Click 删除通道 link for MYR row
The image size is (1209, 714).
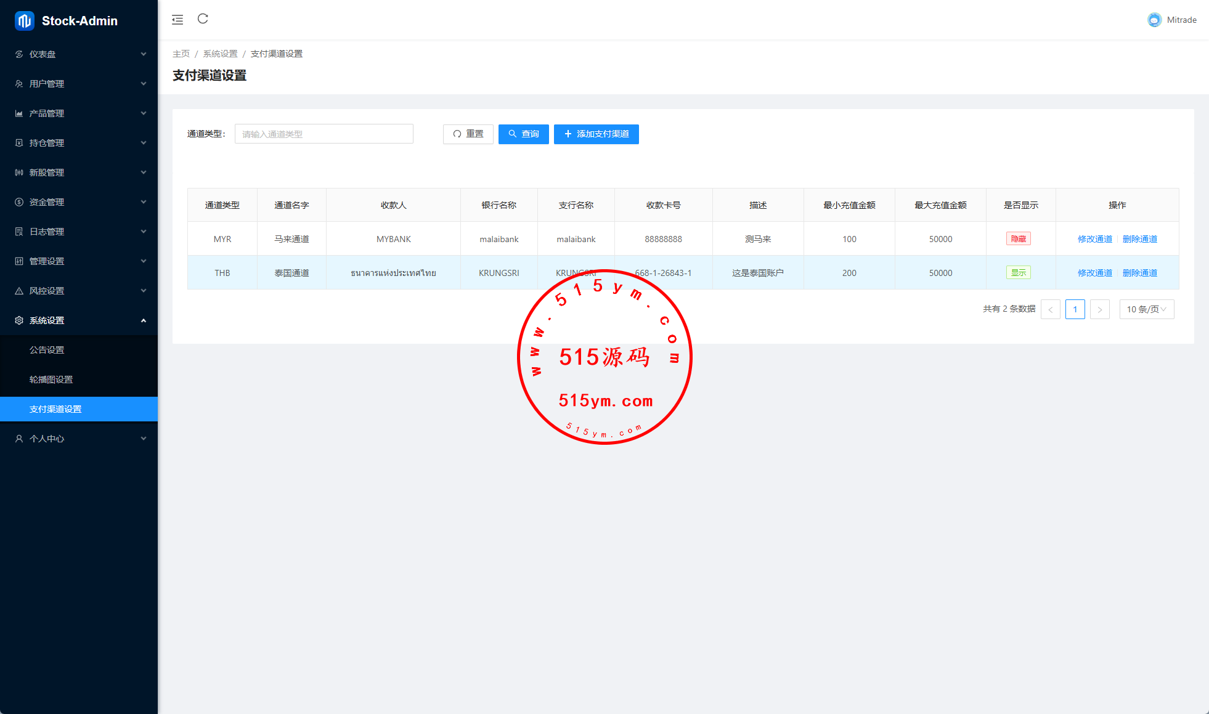tap(1139, 239)
